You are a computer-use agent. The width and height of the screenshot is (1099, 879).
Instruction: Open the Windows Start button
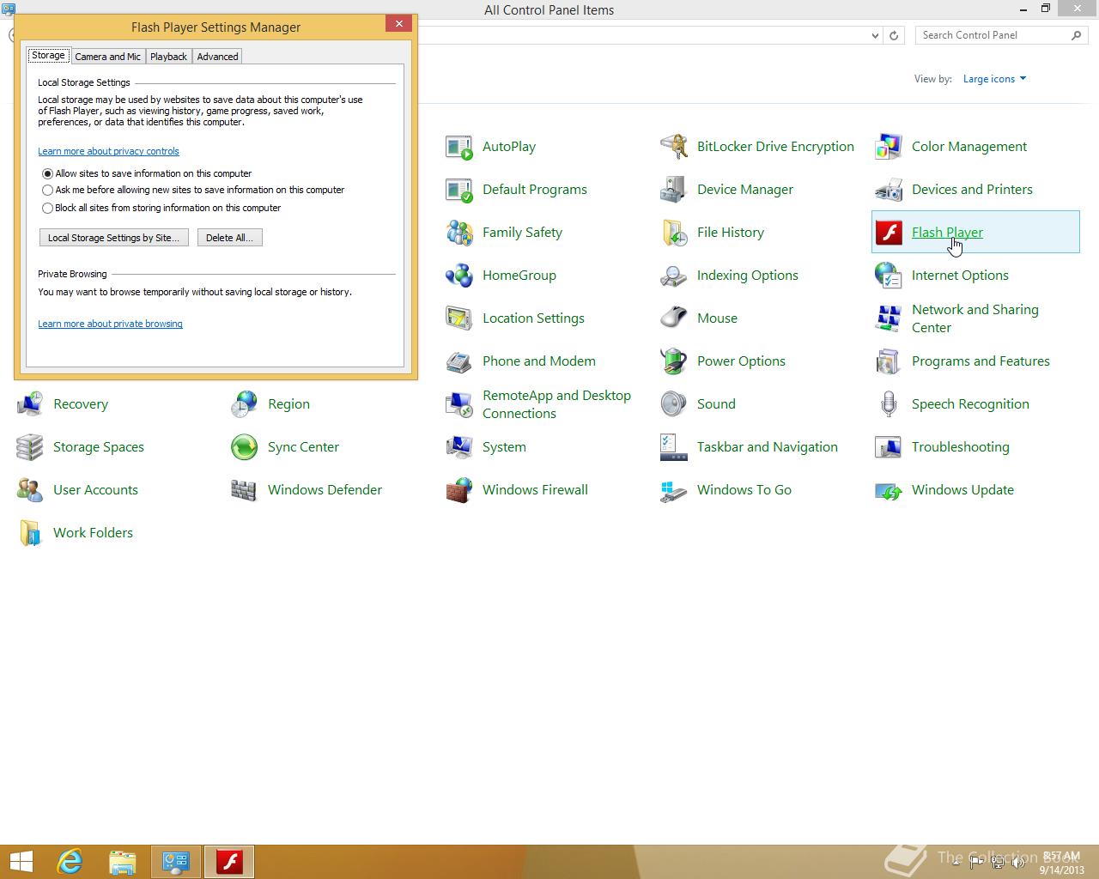[21, 862]
